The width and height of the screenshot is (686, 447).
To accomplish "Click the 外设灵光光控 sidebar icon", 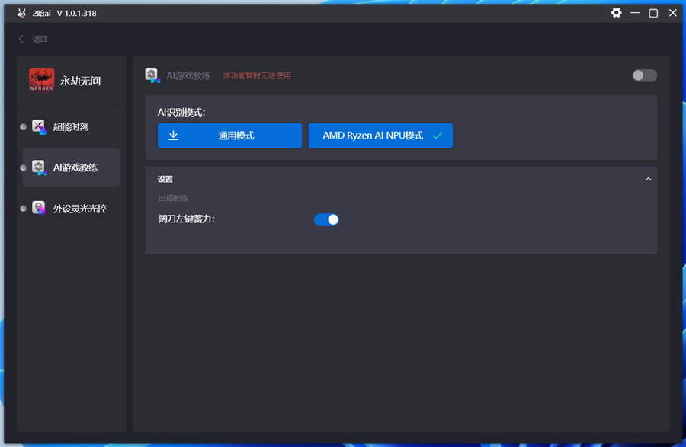I will (x=40, y=209).
